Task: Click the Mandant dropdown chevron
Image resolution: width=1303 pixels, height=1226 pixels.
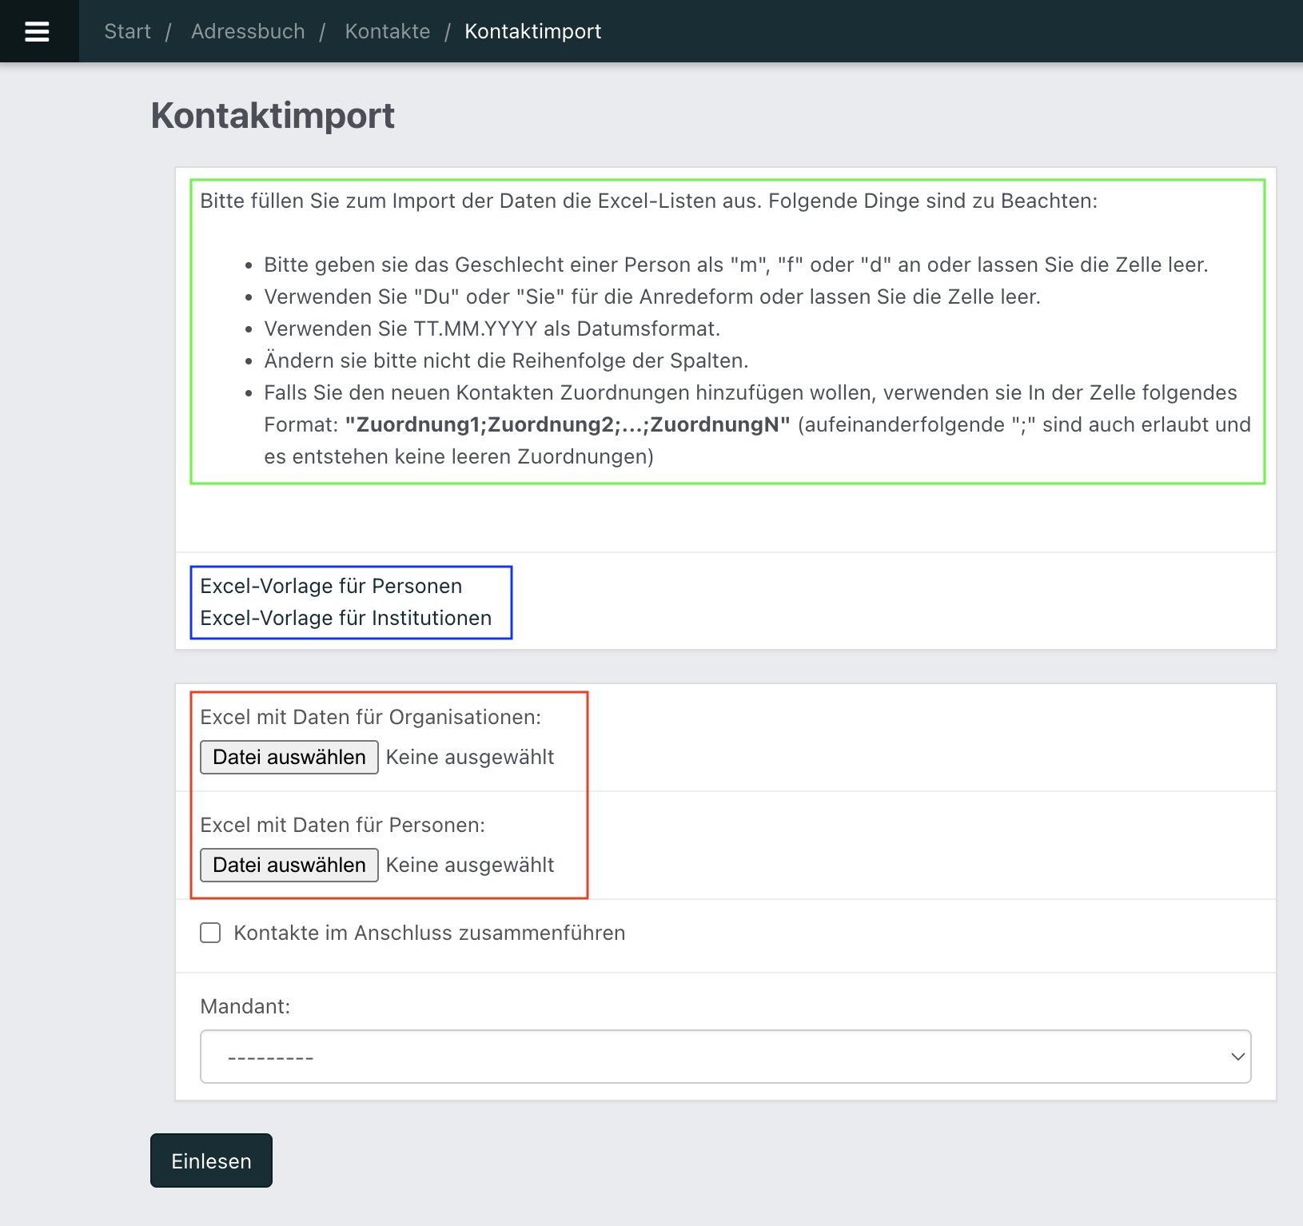Action: (x=1236, y=1057)
